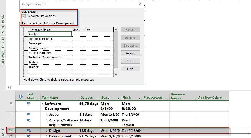Click the Close button in dialog
The image size is (251, 138).
pyautogui.click(x=130, y=61)
